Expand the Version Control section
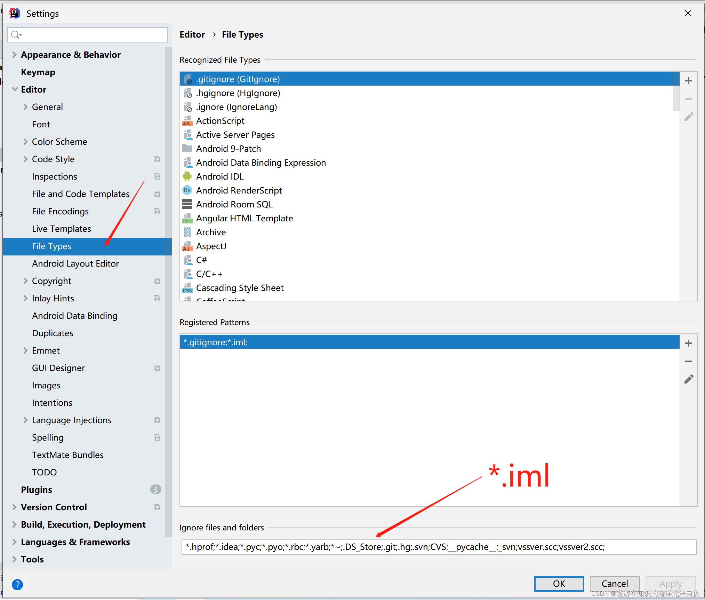705x600 pixels. (x=15, y=507)
